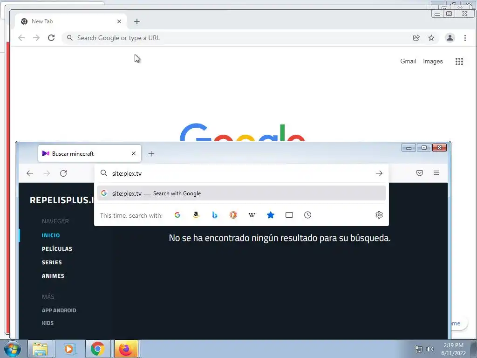Image resolution: width=477 pixels, height=358 pixels.
Task: Click Firefox's greyed forward arrow
Action: [x=47, y=173]
